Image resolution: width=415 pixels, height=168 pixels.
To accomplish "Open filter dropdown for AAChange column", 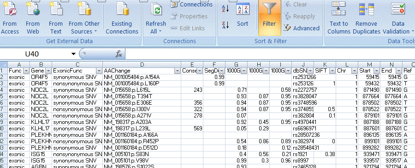I will [x=178, y=71].
